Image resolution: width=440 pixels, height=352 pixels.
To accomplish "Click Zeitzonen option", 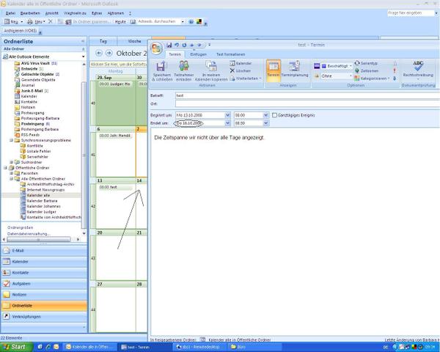I will [367, 70].
